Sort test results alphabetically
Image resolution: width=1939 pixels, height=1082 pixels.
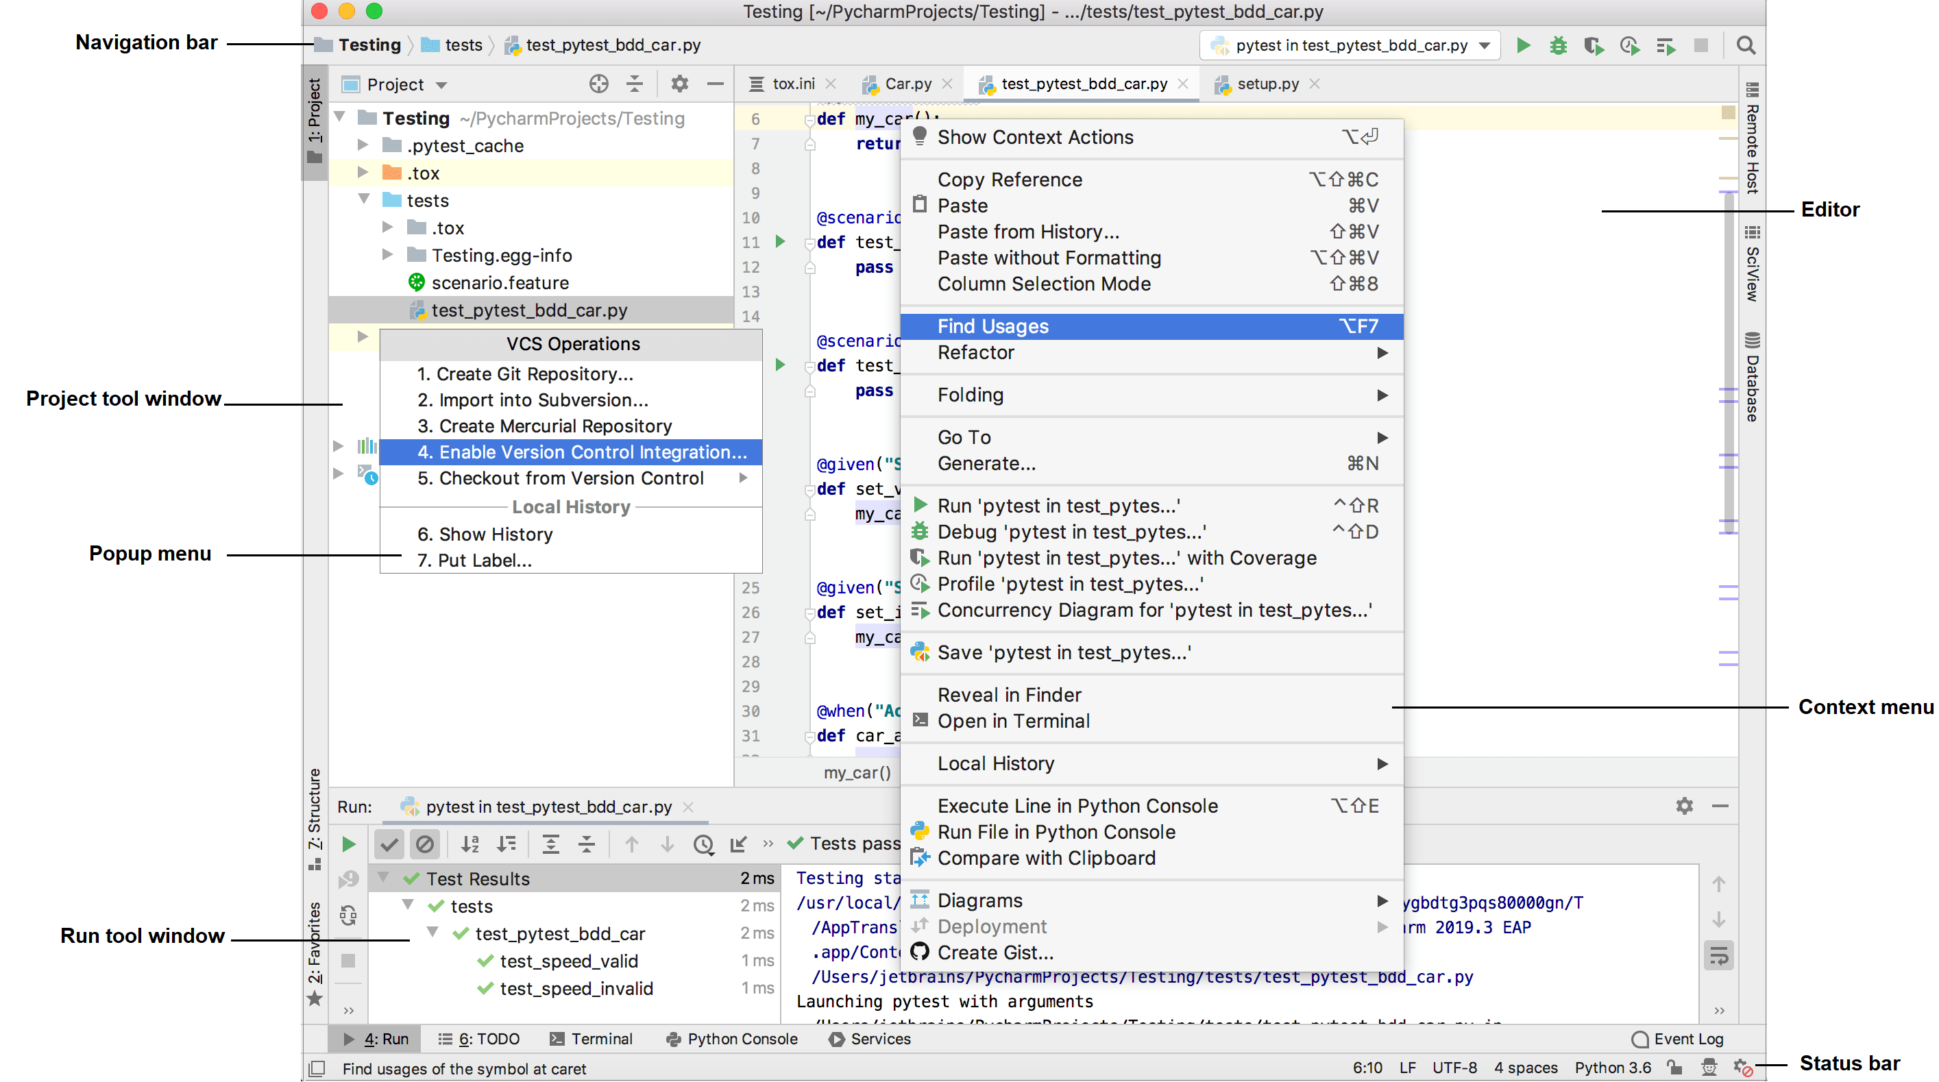pyautogui.click(x=469, y=844)
